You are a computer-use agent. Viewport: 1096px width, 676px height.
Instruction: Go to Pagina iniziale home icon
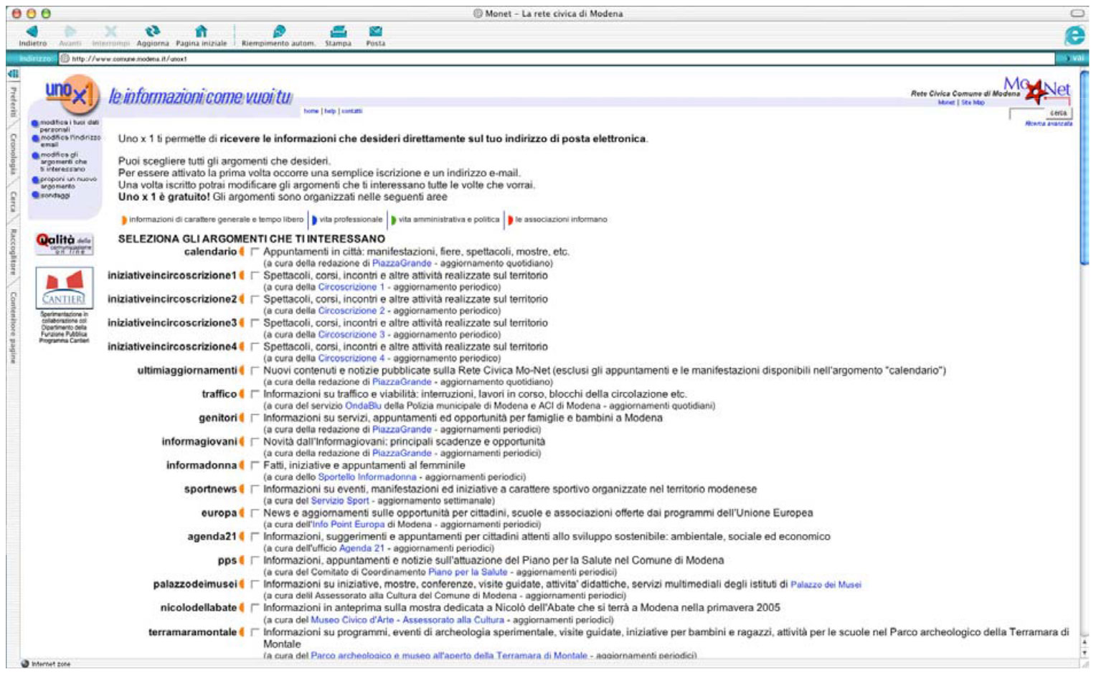pyautogui.click(x=201, y=32)
